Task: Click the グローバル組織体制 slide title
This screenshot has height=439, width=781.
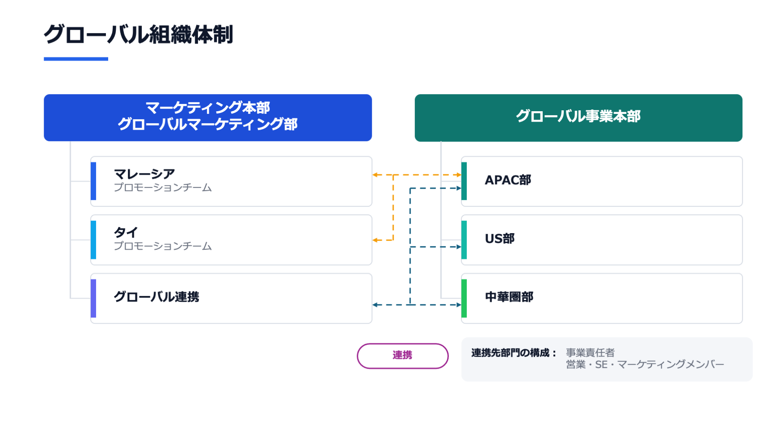Action: pos(138,35)
